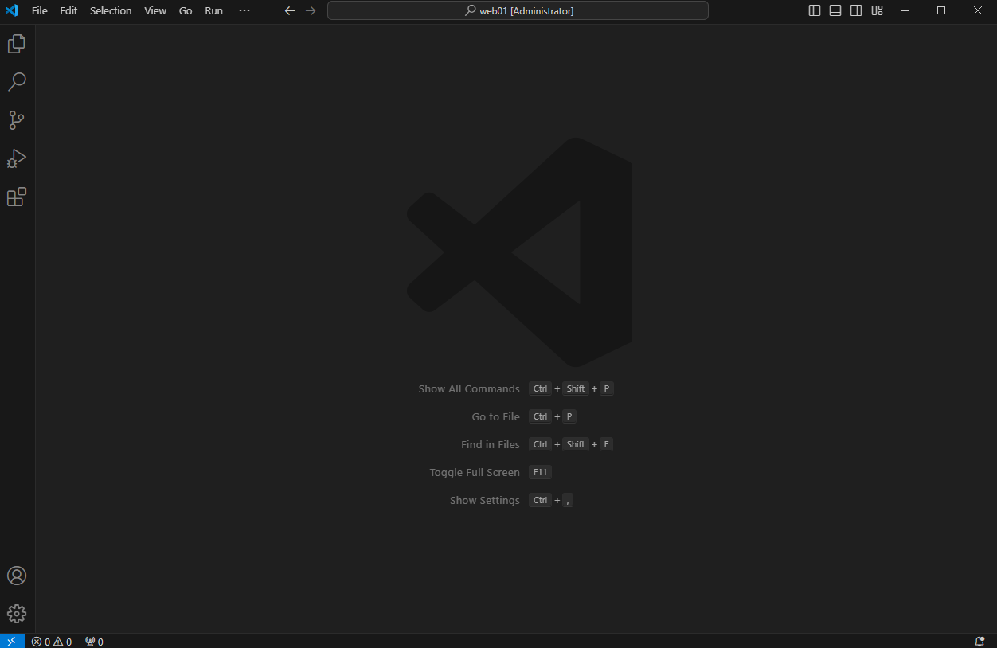997x648 pixels.
Task: Open notifications bell in status bar
Action: coord(980,642)
